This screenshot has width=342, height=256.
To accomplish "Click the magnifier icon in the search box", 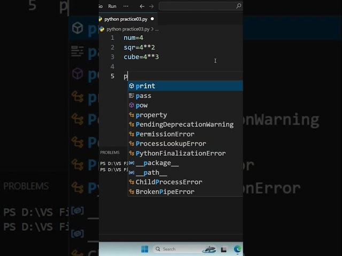I will (x=239, y=6).
